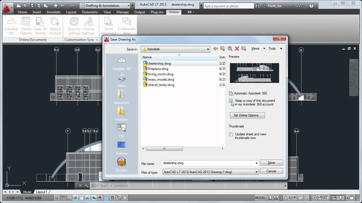The width and height of the screenshot is (362, 203).
Task: Select Desktop in the places sidebar
Action: pyautogui.click(x=121, y=148)
